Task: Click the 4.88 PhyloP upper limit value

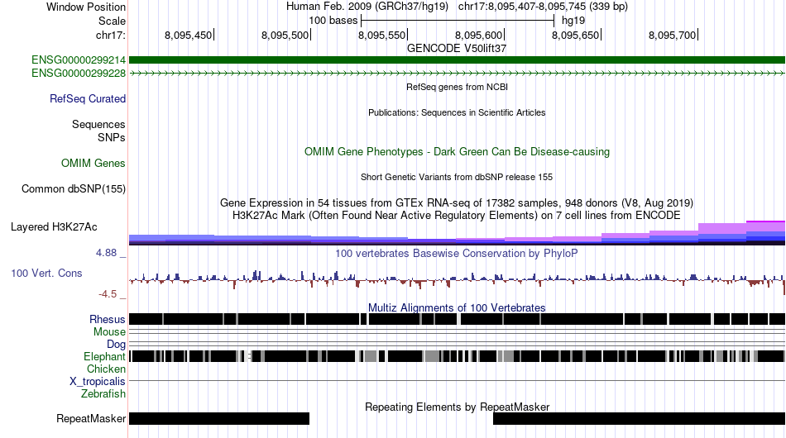Action: point(106,253)
